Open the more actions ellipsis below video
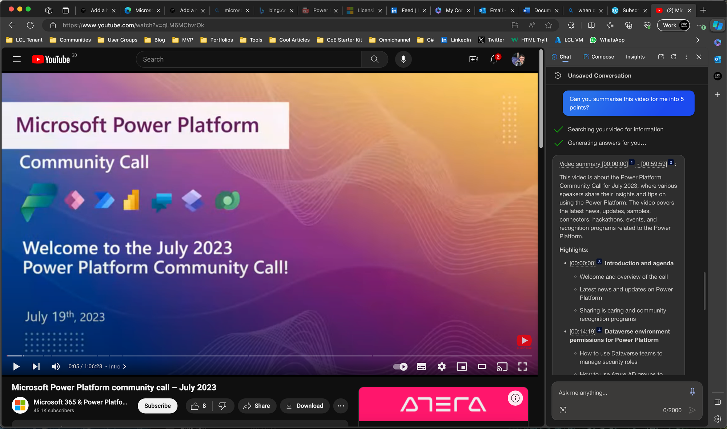The width and height of the screenshot is (727, 429). point(341,406)
